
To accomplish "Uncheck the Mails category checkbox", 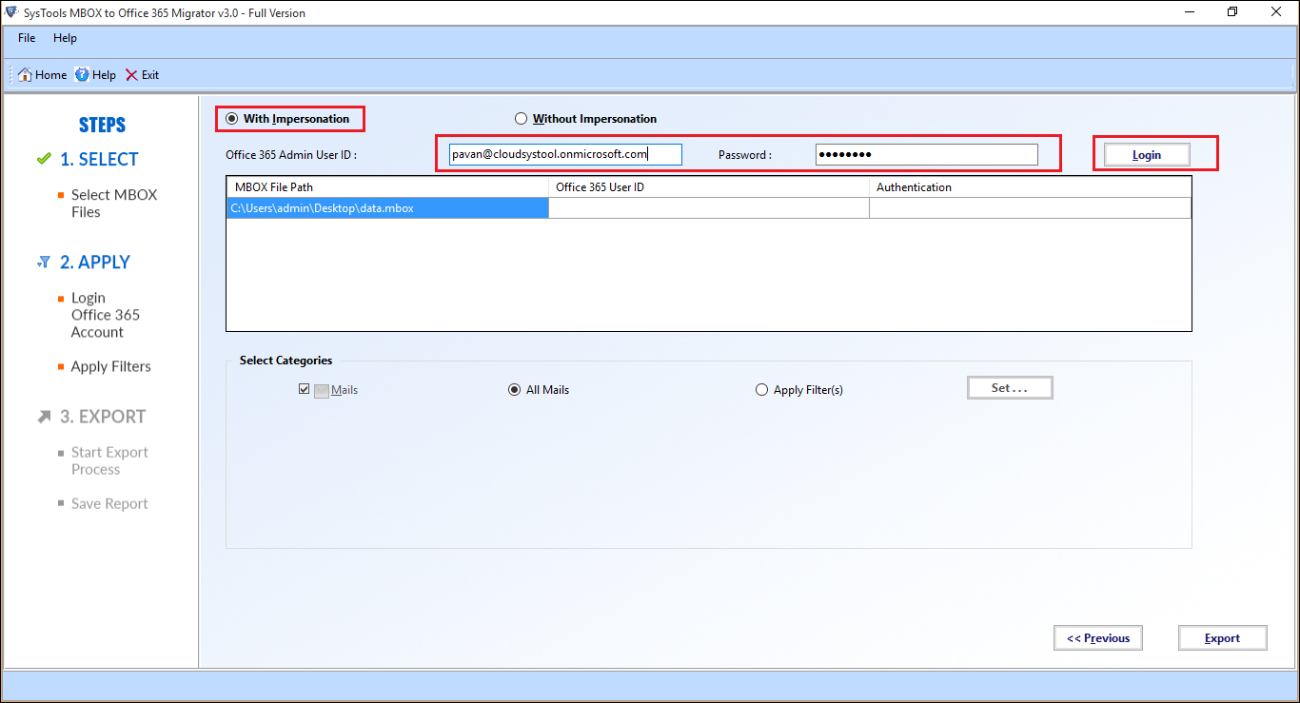I will 305,389.
